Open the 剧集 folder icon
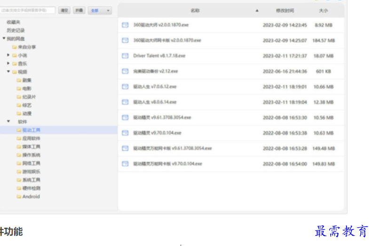 click(19, 80)
